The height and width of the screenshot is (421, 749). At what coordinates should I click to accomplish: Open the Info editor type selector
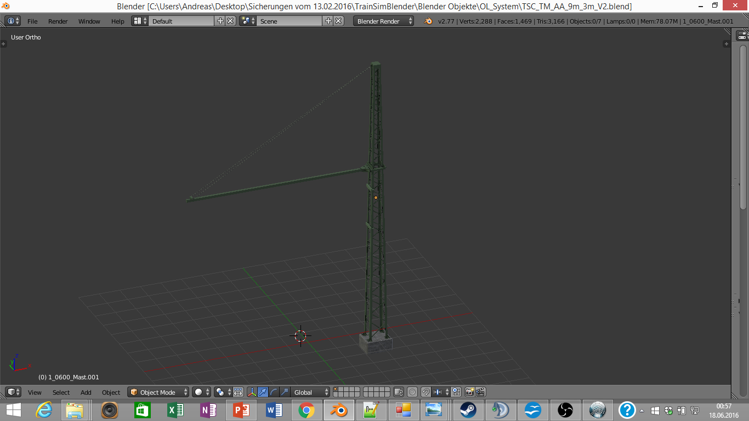[13, 21]
